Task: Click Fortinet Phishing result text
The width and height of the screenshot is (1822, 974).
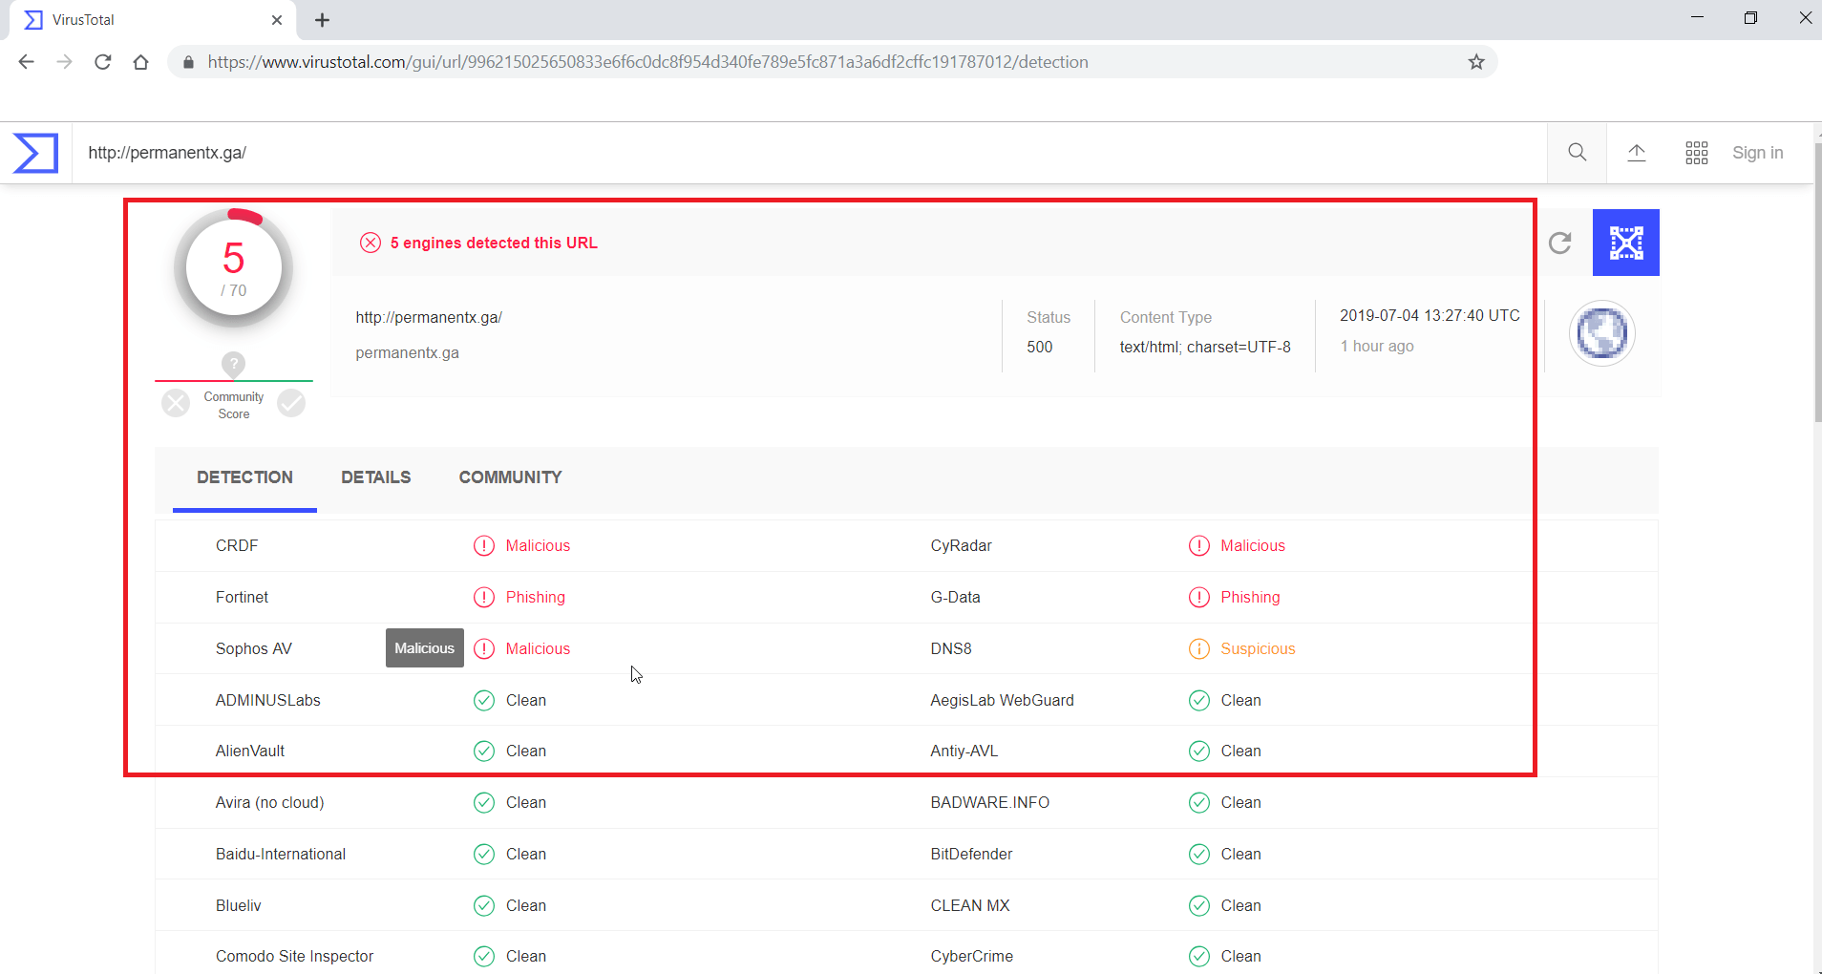Action: point(536,597)
